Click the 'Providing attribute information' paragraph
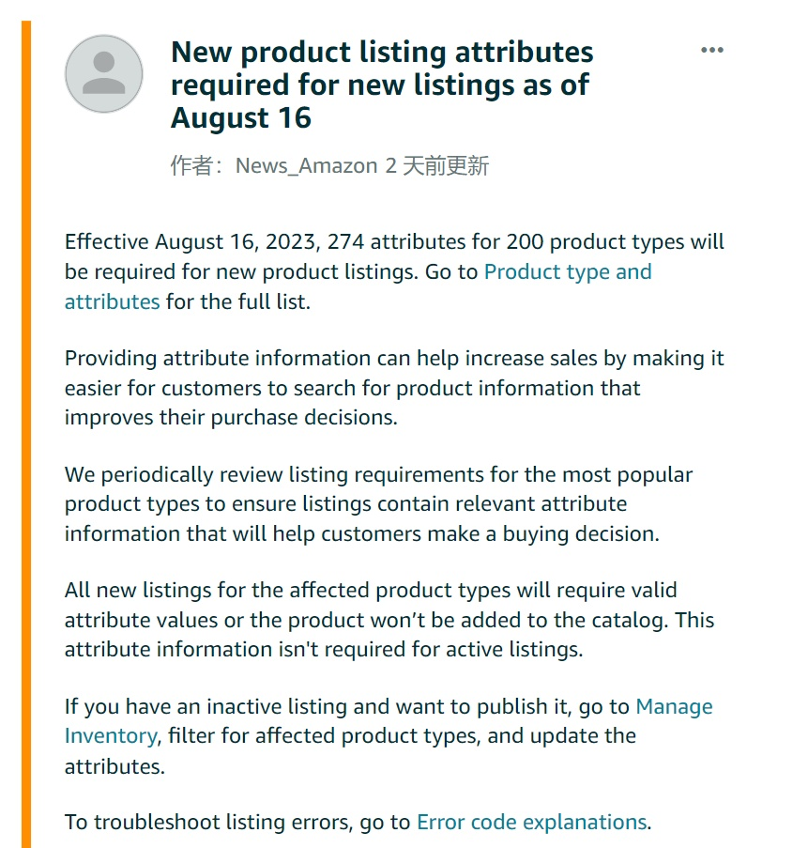Image resolution: width=808 pixels, height=848 pixels. pyautogui.click(x=394, y=388)
